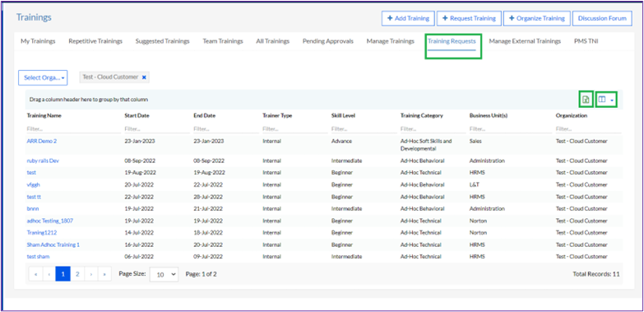Image resolution: width=644 pixels, height=312 pixels.
Task: Open bnnn training link
Action: tap(32, 208)
